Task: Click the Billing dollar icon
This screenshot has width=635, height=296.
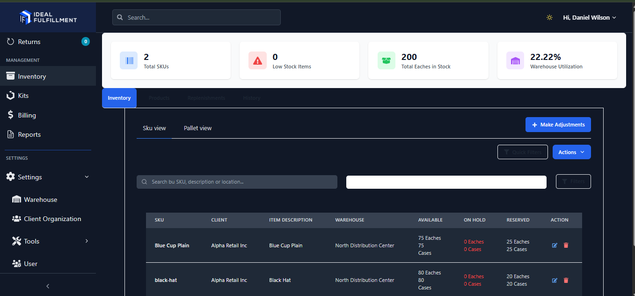Action: point(10,115)
